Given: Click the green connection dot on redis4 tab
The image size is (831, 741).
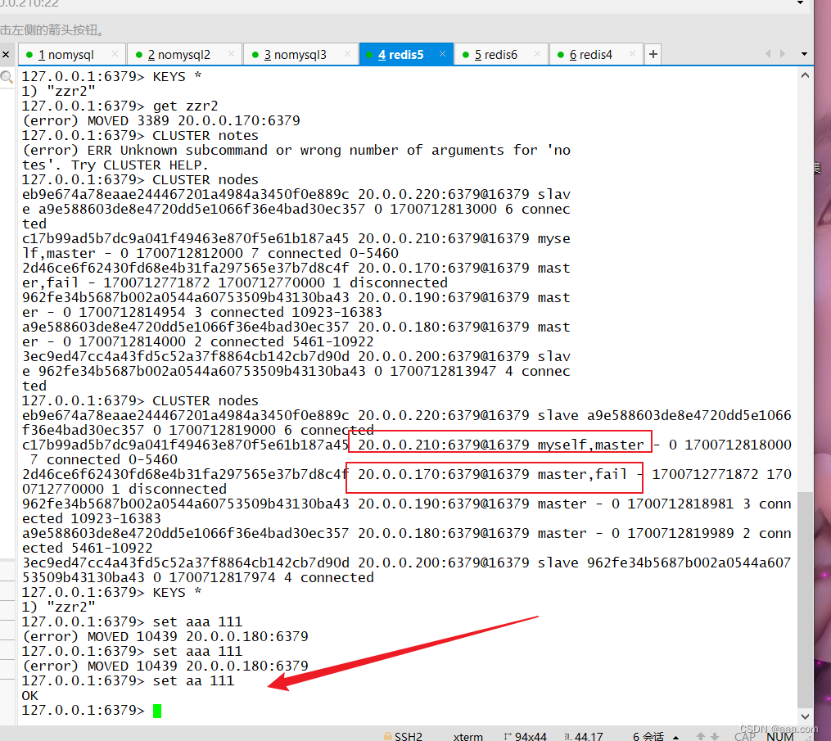Looking at the screenshot, I should [562, 54].
